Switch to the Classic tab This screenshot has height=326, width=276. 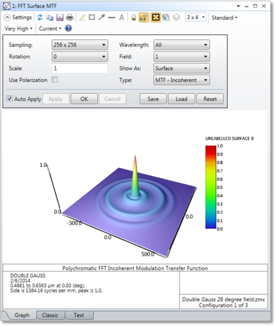50,315
